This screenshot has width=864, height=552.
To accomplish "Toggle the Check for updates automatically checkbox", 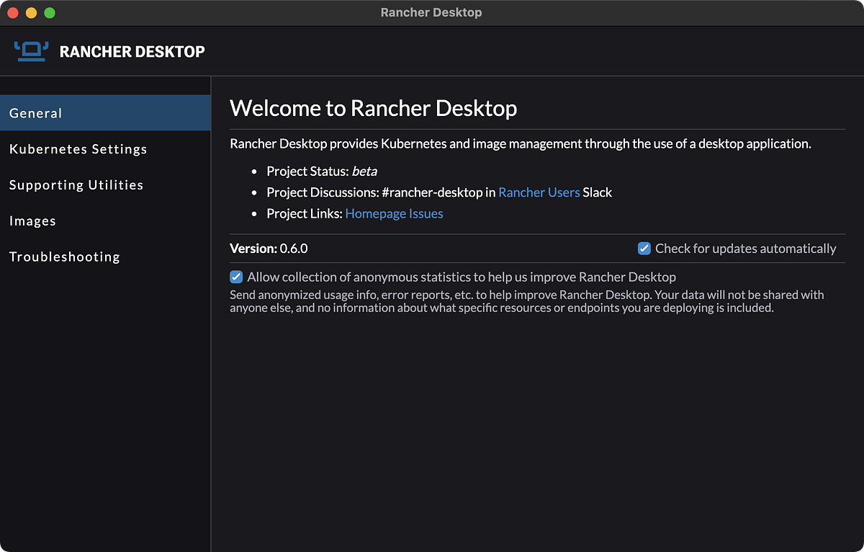I will click(644, 248).
